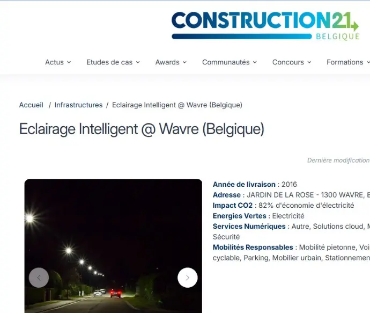Expand the Awards chevron
The width and height of the screenshot is (370, 313).
click(x=185, y=62)
